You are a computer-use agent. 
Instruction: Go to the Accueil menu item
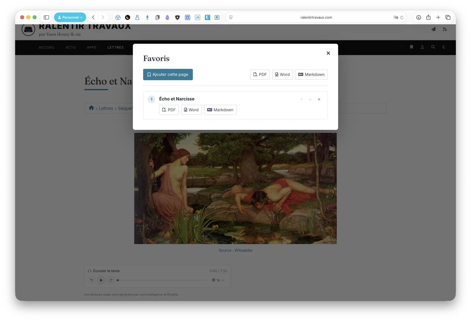[x=47, y=48]
